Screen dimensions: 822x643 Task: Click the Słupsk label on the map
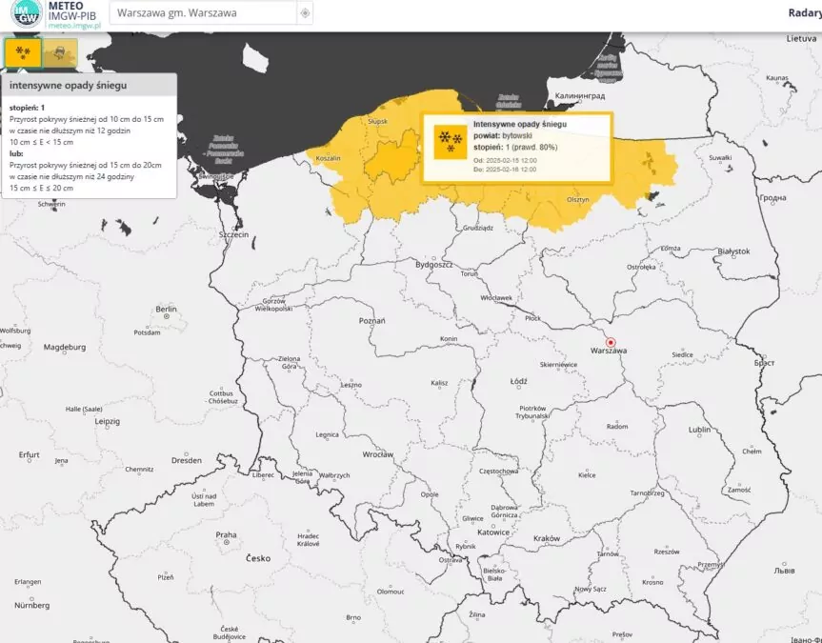pos(378,122)
